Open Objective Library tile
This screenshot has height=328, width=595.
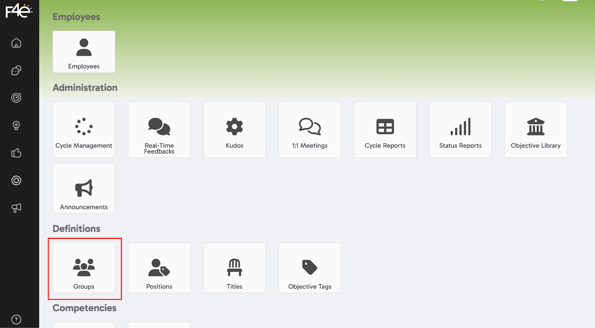point(536,130)
